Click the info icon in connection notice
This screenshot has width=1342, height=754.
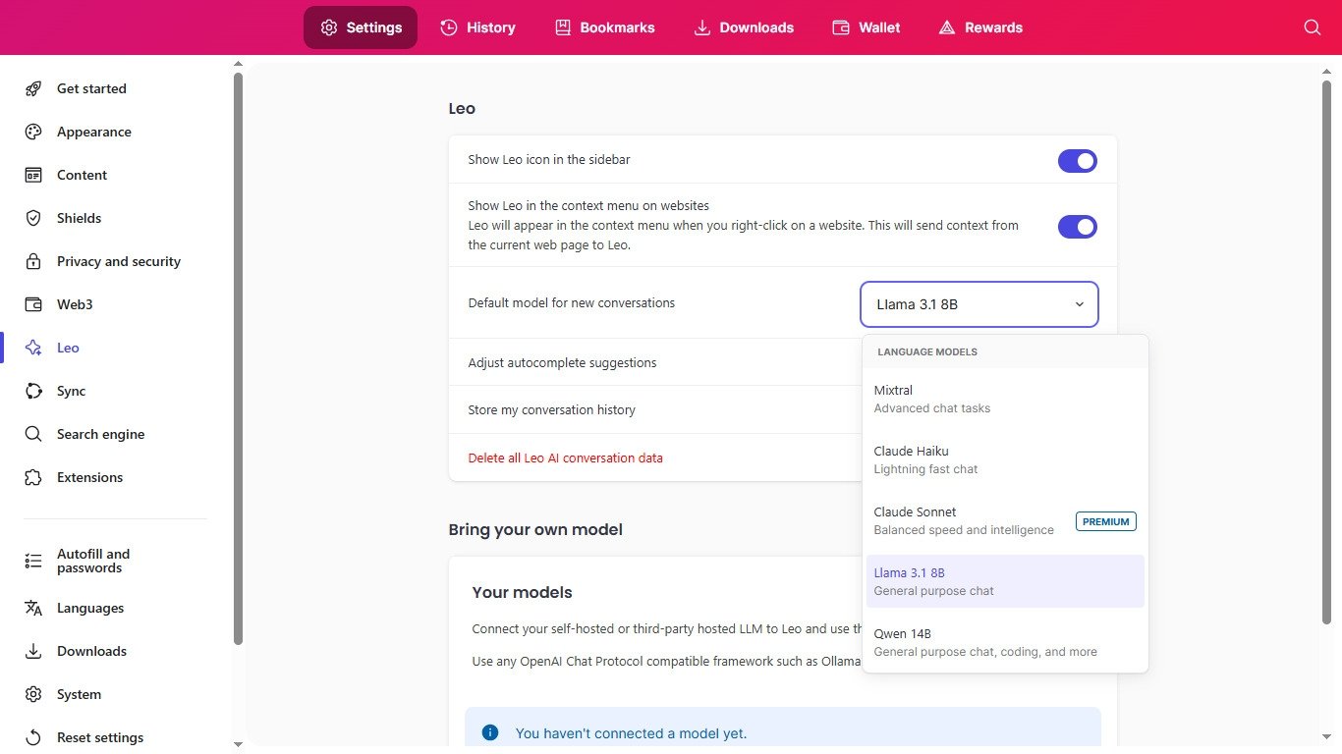(x=490, y=732)
